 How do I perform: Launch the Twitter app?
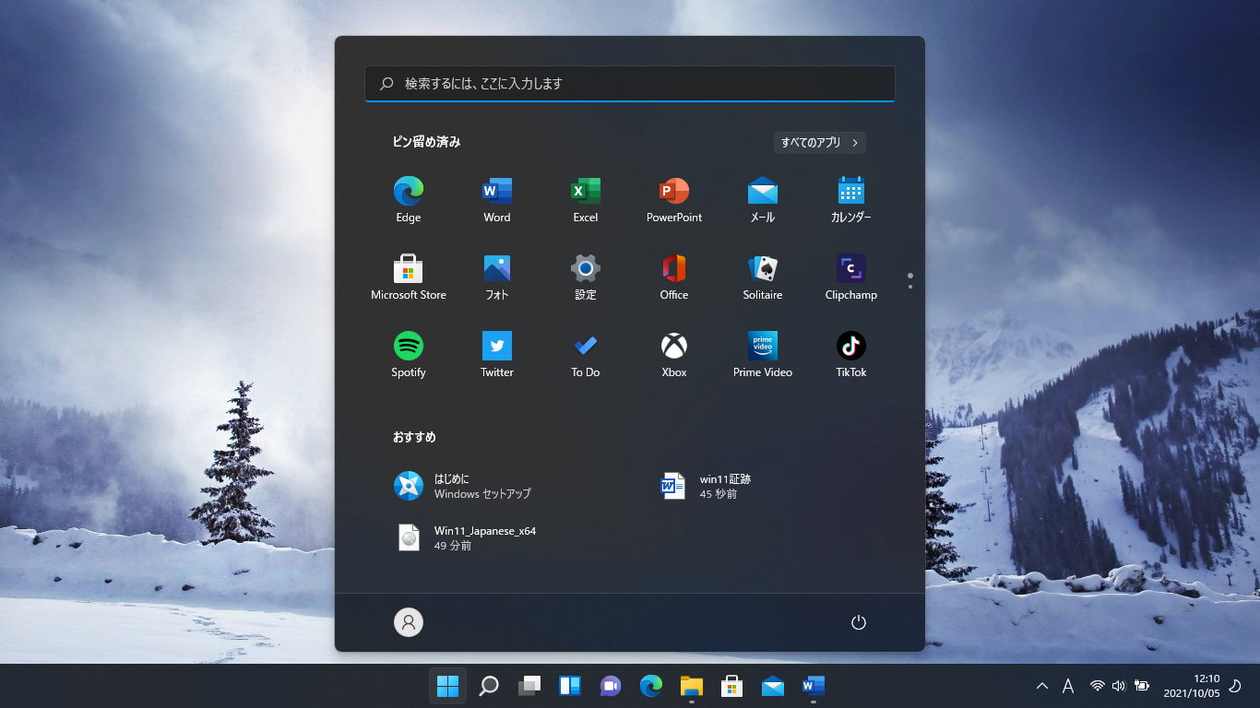click(497, 355)
